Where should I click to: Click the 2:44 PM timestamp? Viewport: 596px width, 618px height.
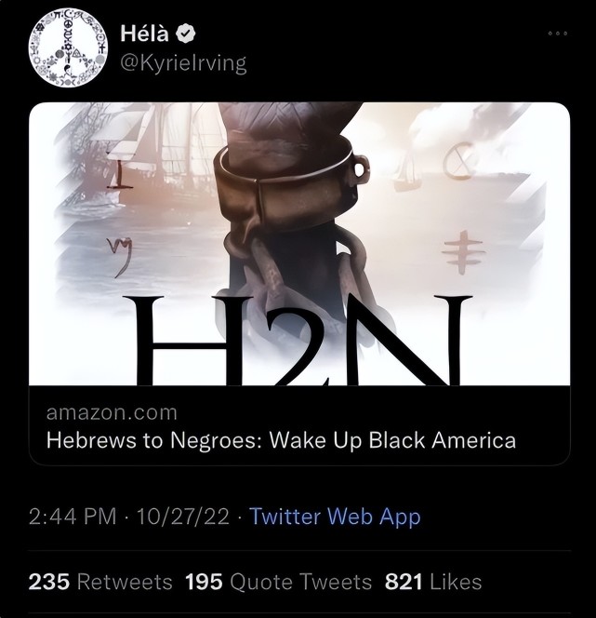coord(73,517)
